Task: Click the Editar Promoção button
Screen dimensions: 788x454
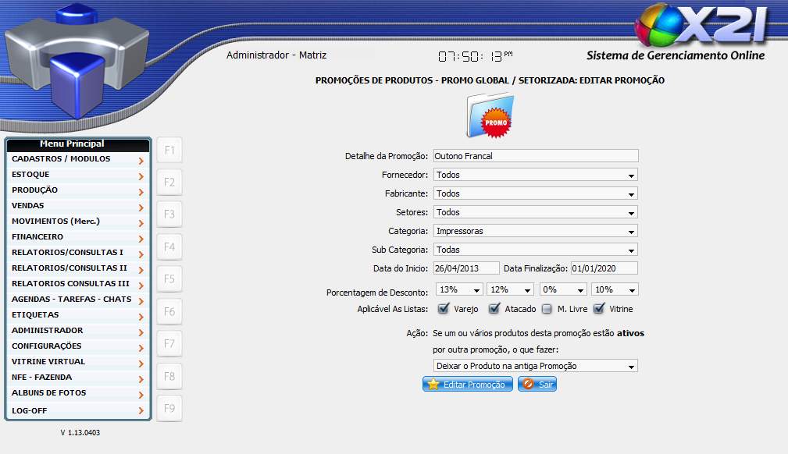Action: point(468,385)
